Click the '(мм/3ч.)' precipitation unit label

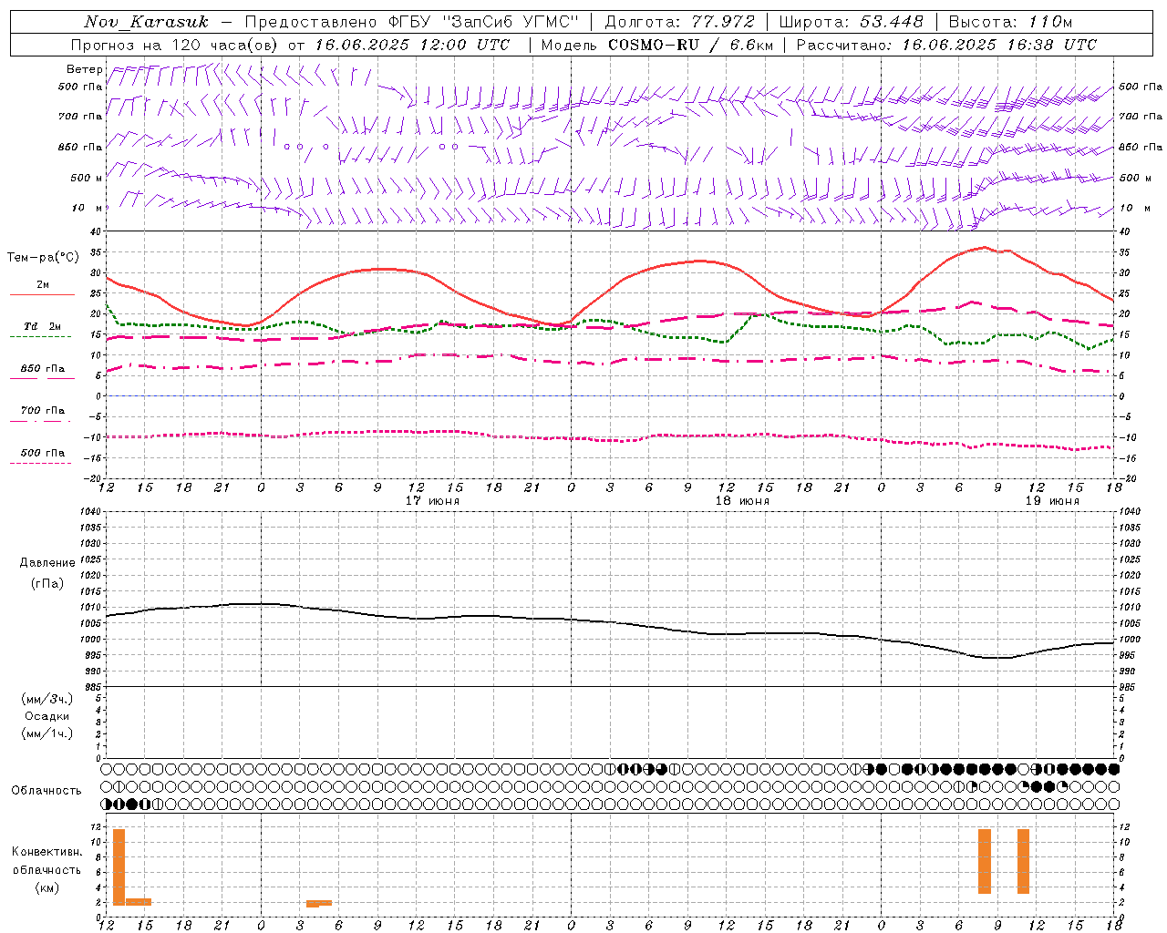click(x=46, y=699)
